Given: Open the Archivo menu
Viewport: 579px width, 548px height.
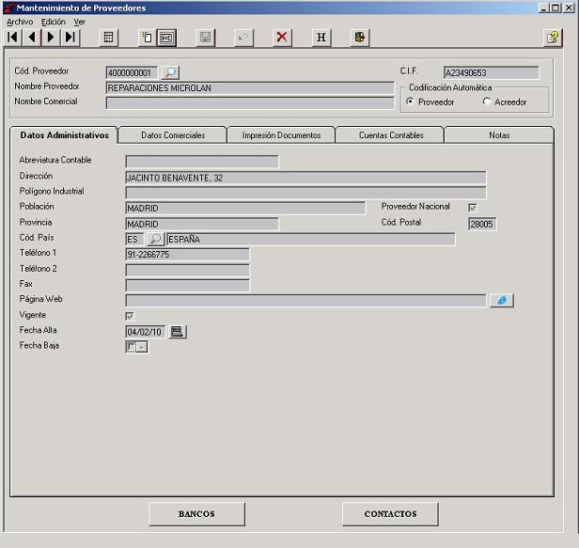Looking at the screenshot, I should (x=20, y=22).
